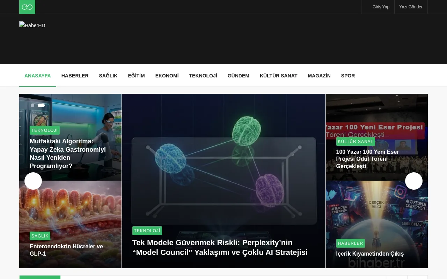The height and width of the screenshot is (279, 447).
Task: Click the HABERLER badge on the İçerik article
Action: point(350,243)
